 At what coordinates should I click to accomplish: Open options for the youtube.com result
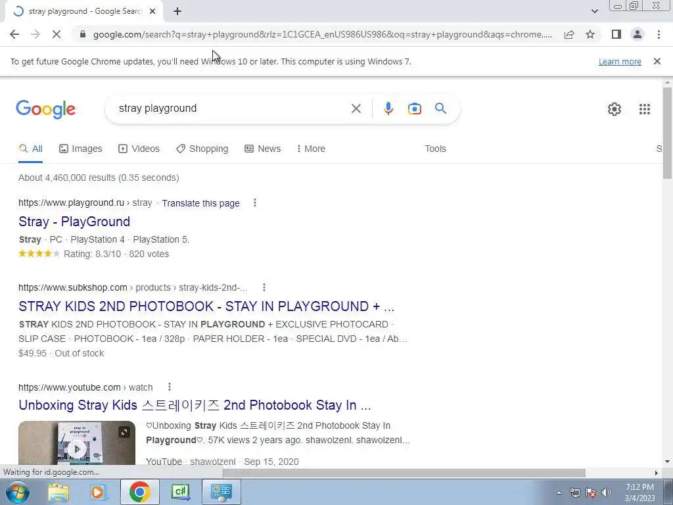[170, 387]
